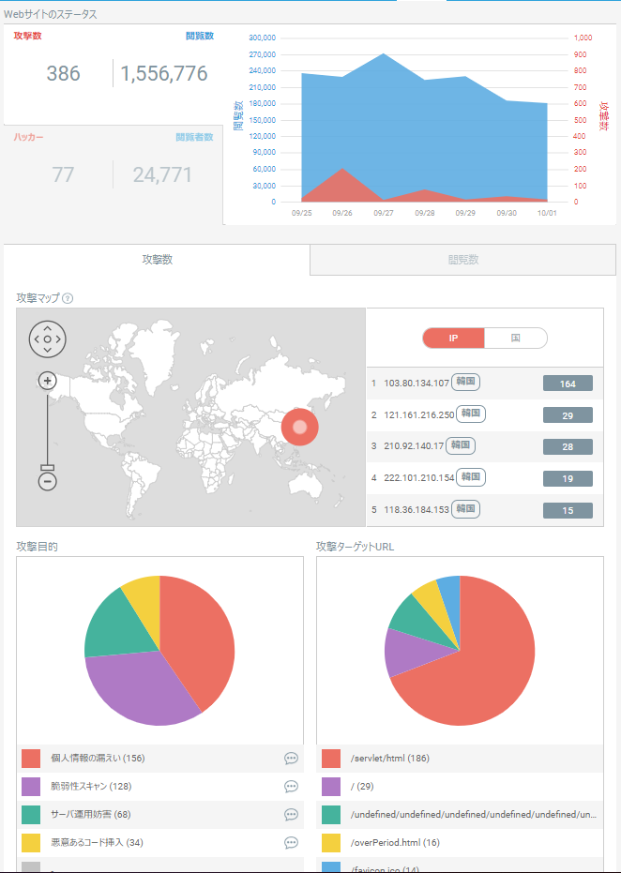
Task: Open the comment icon for 悪意あるコード挿入
Action: 291,843
